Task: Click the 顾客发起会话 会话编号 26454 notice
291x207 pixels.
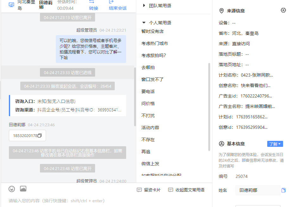Action: [x=68, y=86]
